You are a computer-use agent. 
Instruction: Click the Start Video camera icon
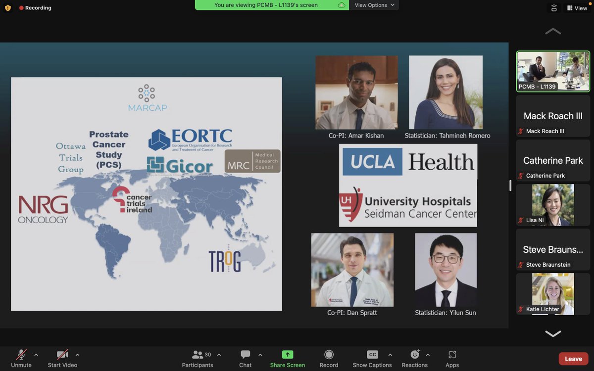click(62, 354)
